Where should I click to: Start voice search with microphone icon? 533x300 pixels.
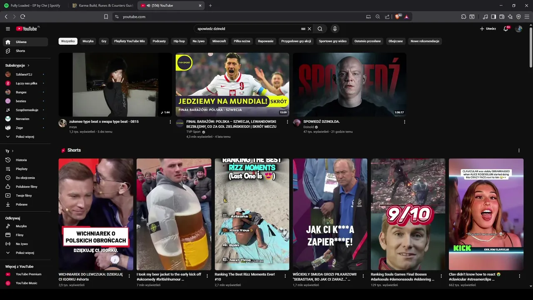click(x=335, y=29)
